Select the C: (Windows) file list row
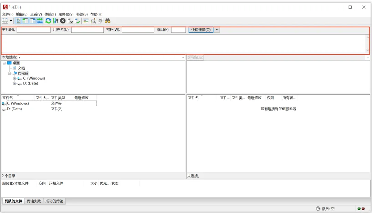Viewport: 372px width, 213px height. pyautogui.click(x=49, y=103)
